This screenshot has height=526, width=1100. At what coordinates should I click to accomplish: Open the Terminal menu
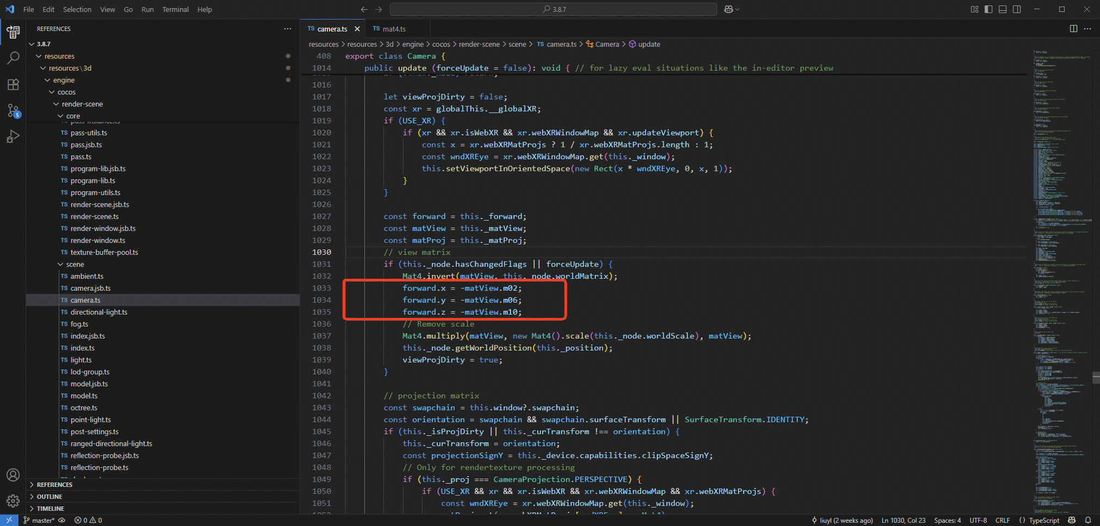[x=175, y=9]
